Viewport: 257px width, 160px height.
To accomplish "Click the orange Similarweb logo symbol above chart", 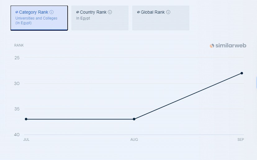I will coord(212,46).
